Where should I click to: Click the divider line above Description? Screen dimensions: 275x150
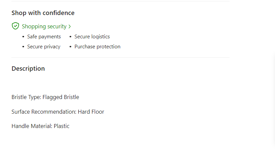(x=120, y=57)
